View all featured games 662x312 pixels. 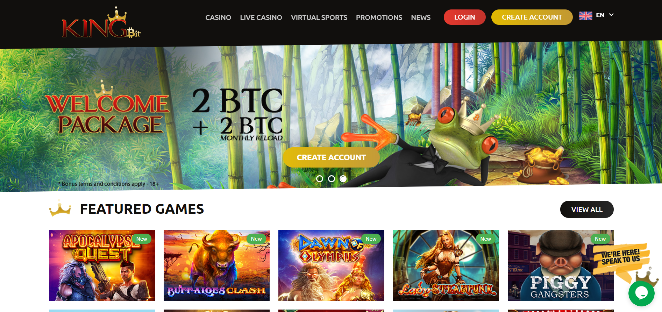pyautogui.click(x=587, y=209)
